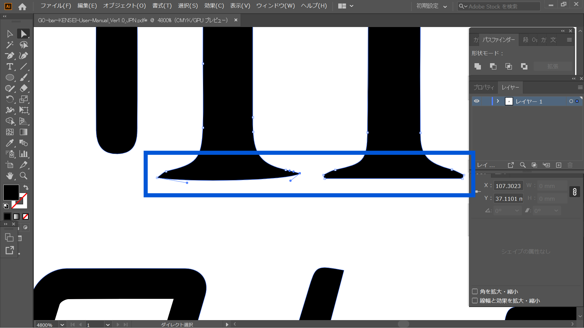This screenshot has width=584, height=328.
Task: Select the Pen tool
Action: pos(10,56)
